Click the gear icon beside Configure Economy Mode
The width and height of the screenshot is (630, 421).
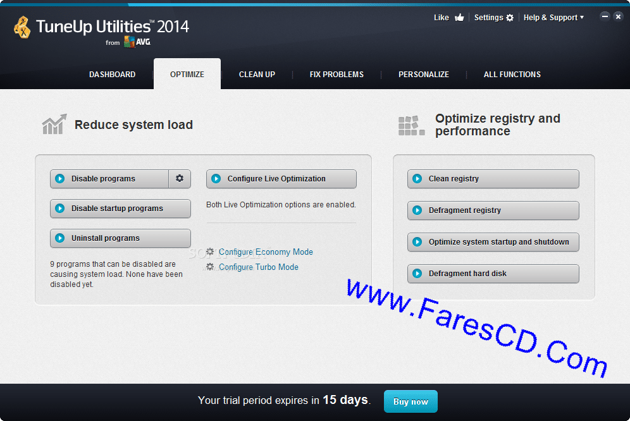point(210,252)
